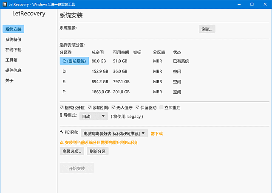The image size is (272, 193).
Task: Expand the PE环境 selection dropdown
Action: [114, 134]
